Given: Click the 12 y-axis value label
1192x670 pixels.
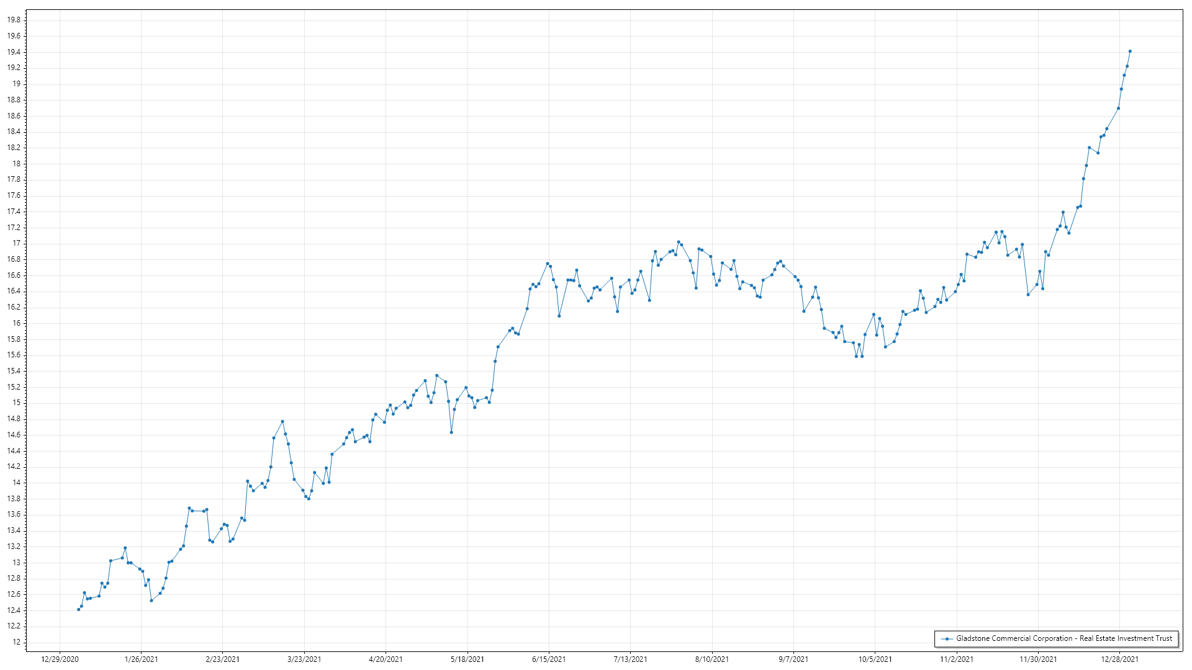Looking at the screenshot, I should click(16, 642).
